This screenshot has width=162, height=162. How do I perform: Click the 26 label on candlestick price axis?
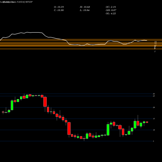click(154, 94)
